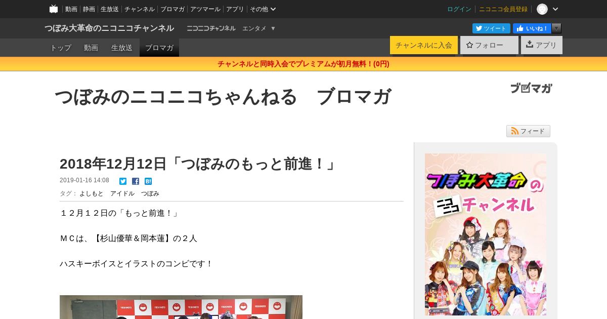Open the 静画 link in top bar

click(x=89, y=9)
